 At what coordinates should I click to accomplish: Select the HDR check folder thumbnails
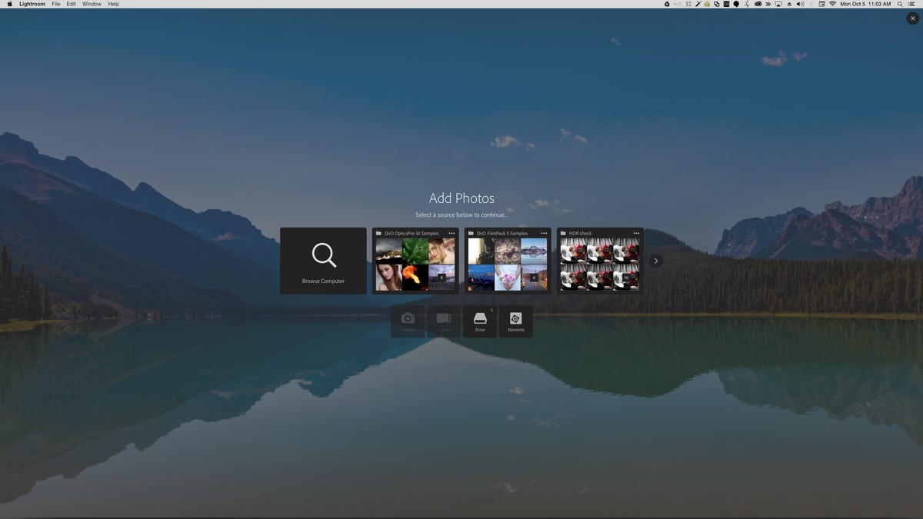coord(600,264)
